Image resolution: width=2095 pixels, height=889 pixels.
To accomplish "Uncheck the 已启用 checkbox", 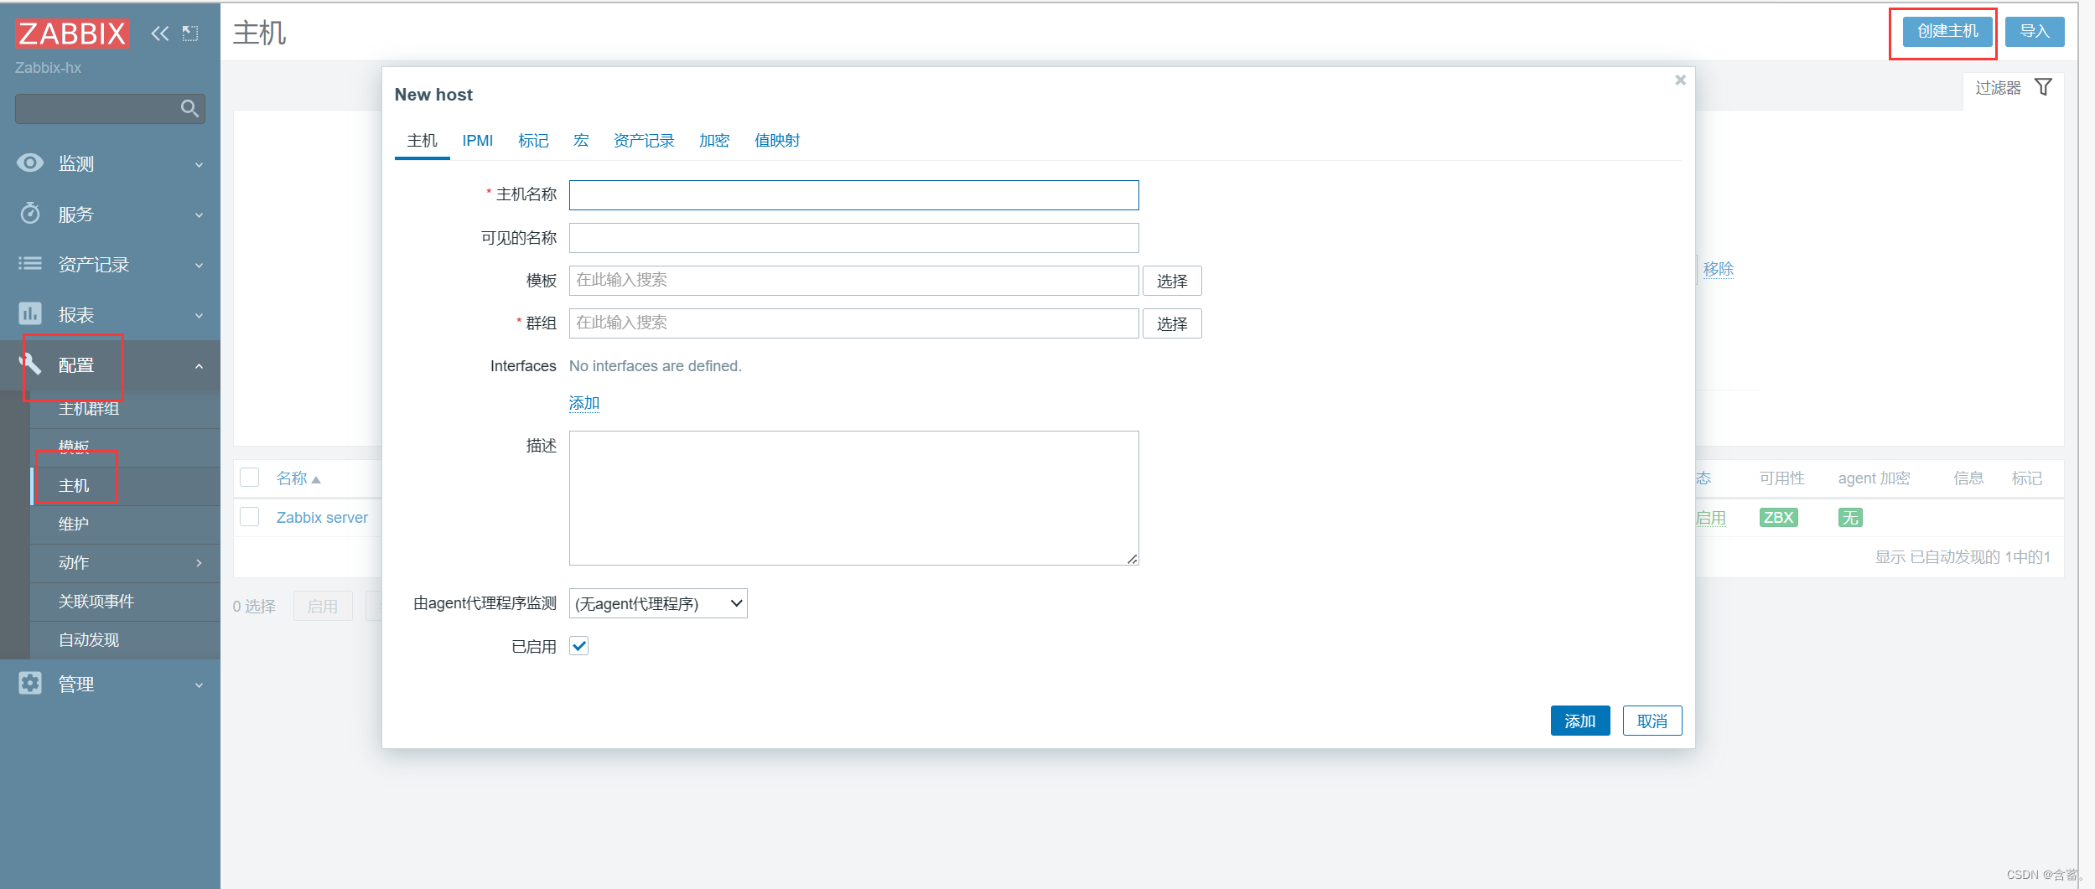I will 578,645.
